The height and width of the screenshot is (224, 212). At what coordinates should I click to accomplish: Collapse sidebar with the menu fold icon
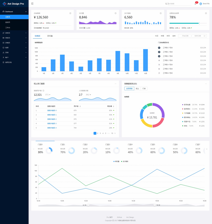(x=32, y=4)
